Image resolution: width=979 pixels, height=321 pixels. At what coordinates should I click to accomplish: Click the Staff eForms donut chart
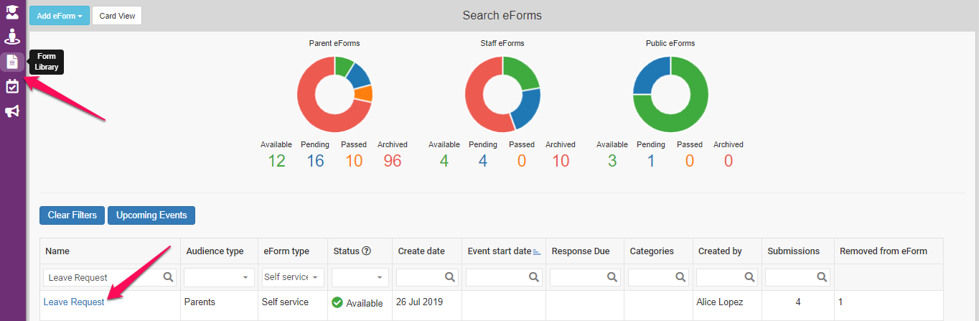502,94
